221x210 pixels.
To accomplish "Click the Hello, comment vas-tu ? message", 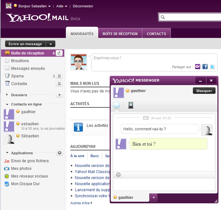I will [160, 129].
